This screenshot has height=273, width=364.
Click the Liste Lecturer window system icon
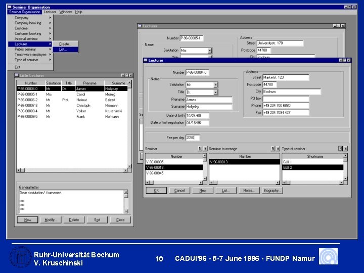[16, 75]
